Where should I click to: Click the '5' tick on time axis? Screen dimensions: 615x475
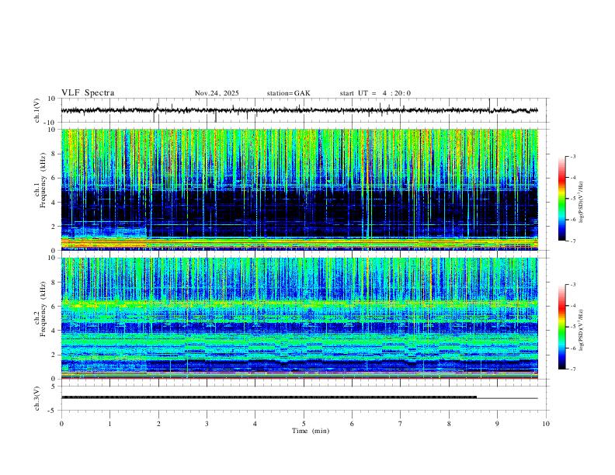[x=304, y=424]
